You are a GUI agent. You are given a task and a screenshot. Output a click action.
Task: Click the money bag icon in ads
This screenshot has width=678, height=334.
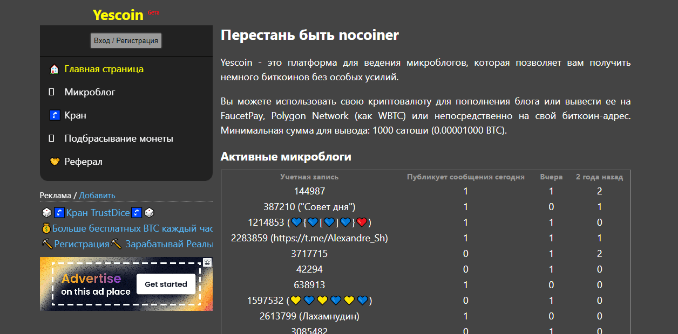(46, 228)
